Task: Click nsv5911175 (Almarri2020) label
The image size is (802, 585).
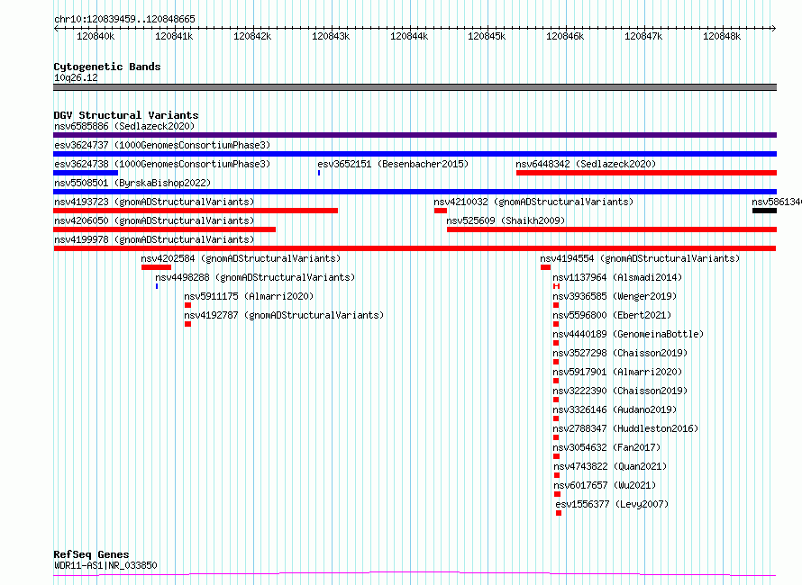Action: 249,296
